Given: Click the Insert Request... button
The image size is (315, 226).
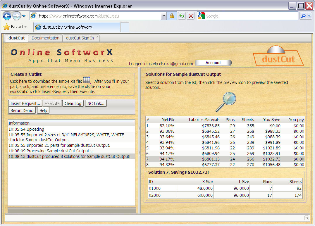Looking at the screenshot, I should (25, 103).
